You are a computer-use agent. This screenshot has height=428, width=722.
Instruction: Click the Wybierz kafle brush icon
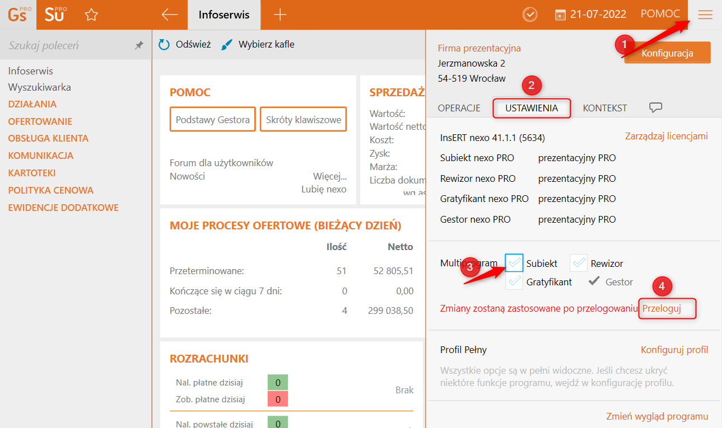click(227, 45)
